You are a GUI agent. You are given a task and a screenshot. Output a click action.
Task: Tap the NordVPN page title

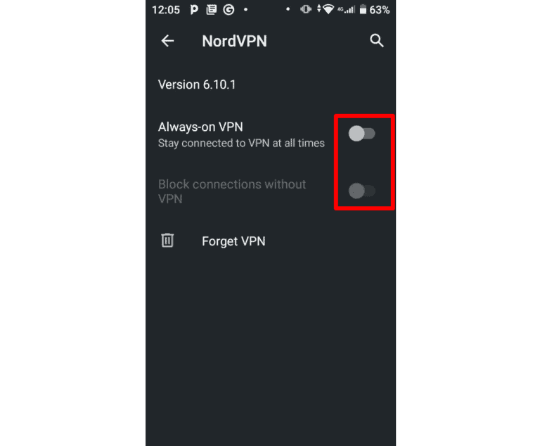point(234,41)
